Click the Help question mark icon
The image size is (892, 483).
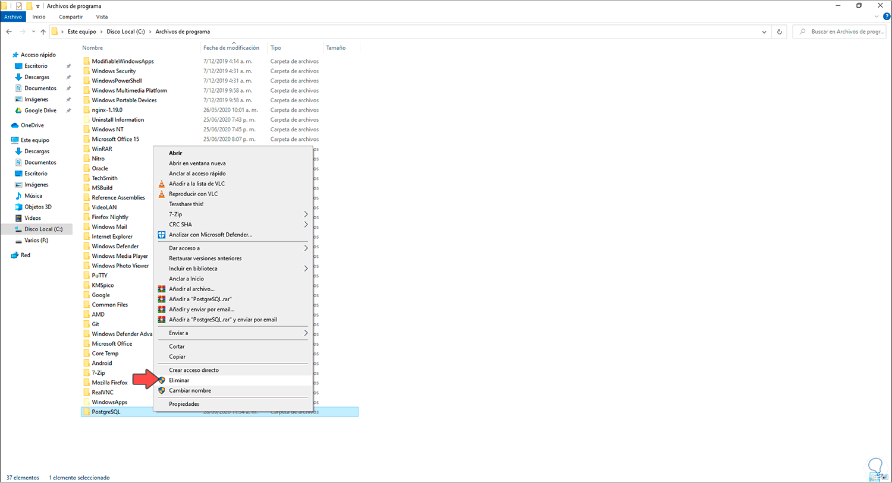(887, 17)
